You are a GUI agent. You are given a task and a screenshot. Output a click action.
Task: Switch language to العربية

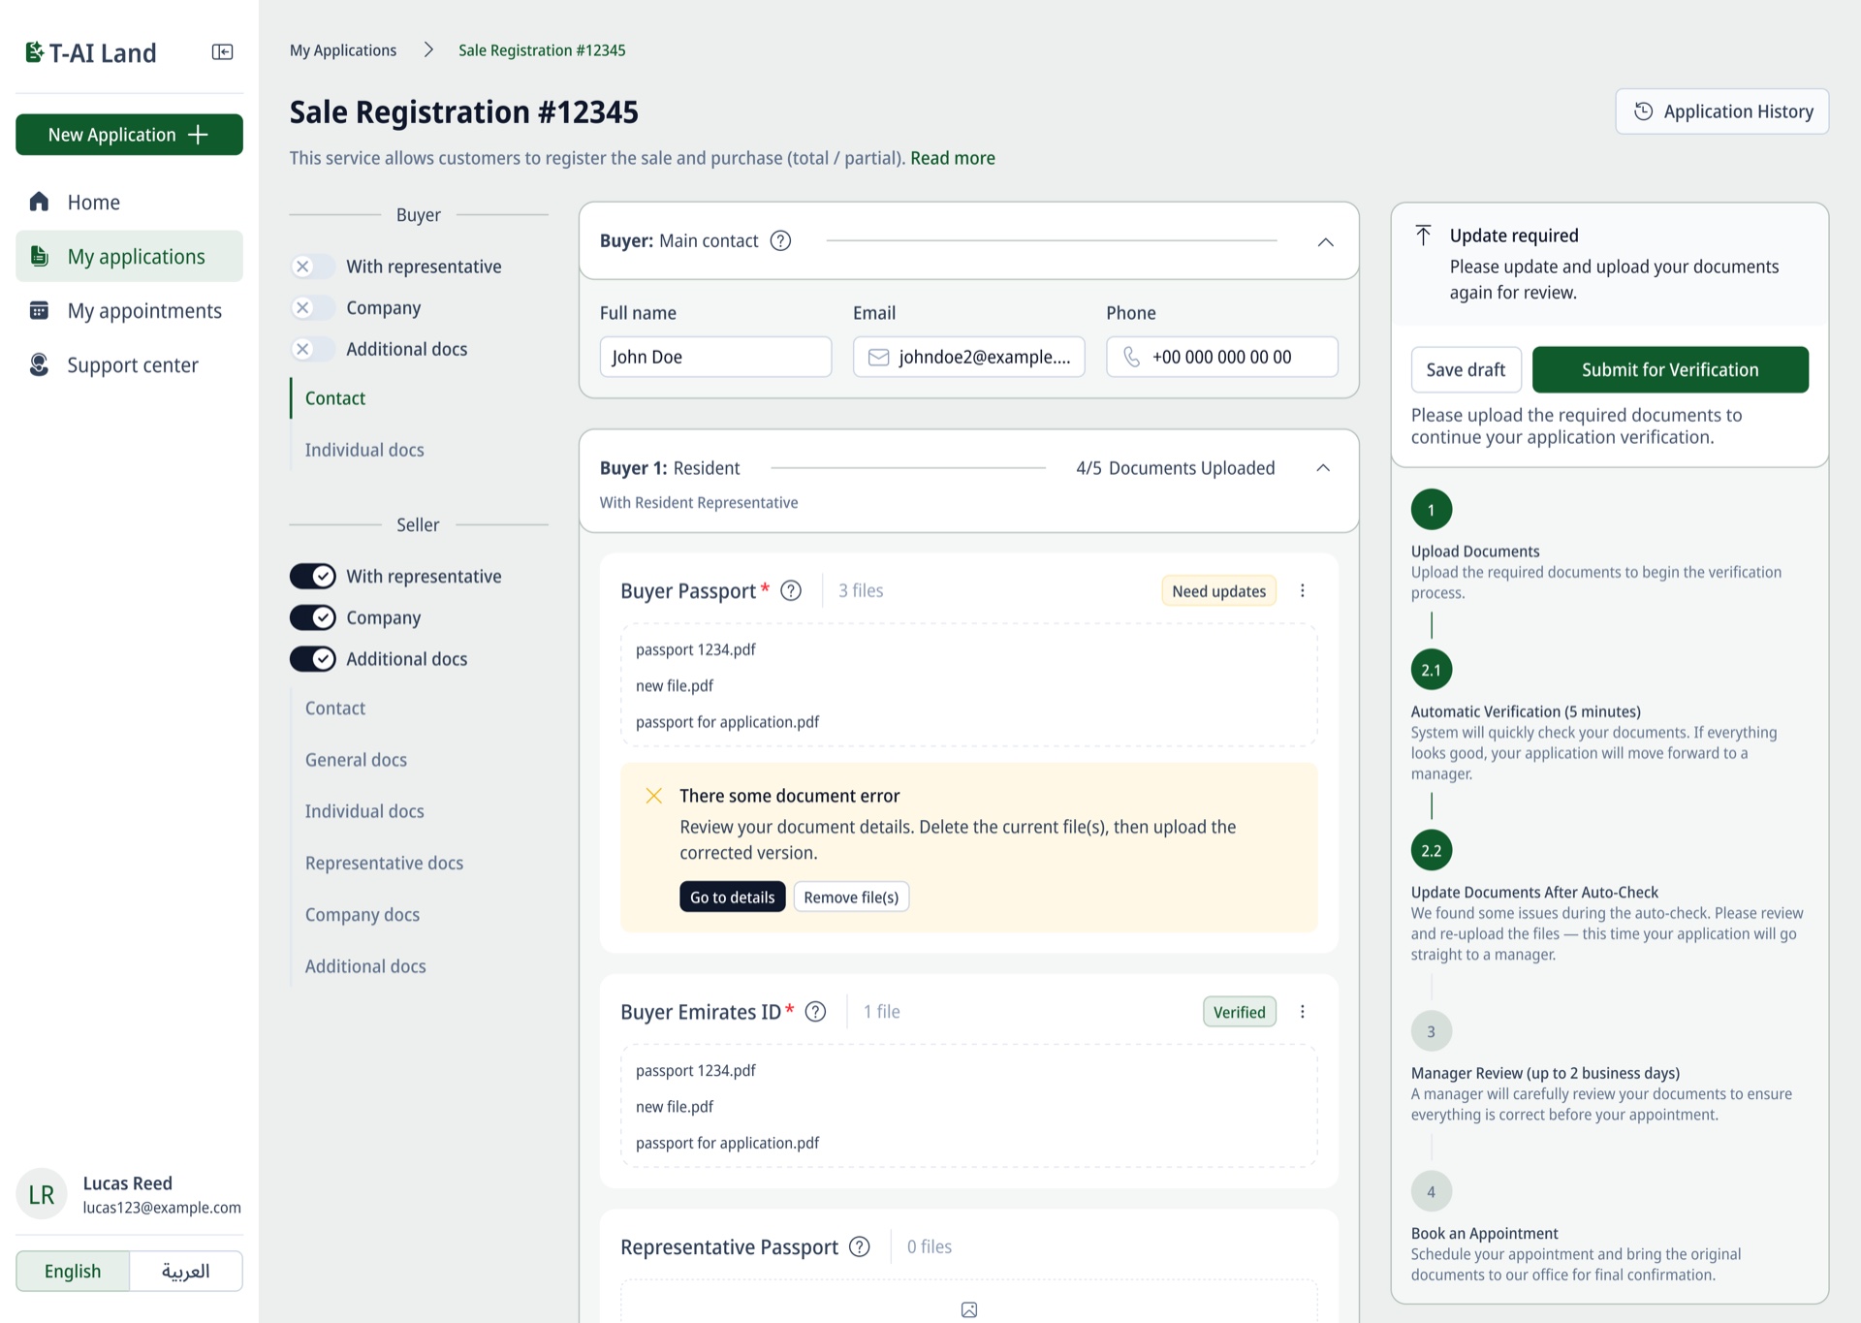point(185,1271)
